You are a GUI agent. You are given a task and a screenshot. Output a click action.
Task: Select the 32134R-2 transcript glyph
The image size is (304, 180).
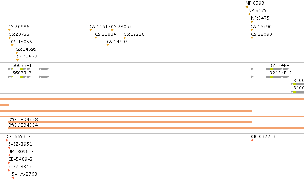[270, 77]
